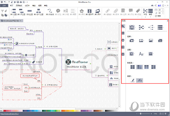Pick the black swatch near palette end
The width and height of the screenshot is (170, 116).
(106, 111)
